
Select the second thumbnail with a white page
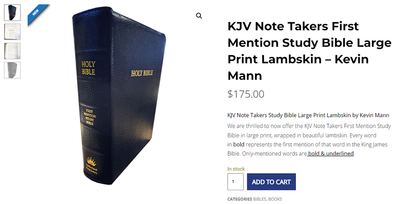point(13,32)
